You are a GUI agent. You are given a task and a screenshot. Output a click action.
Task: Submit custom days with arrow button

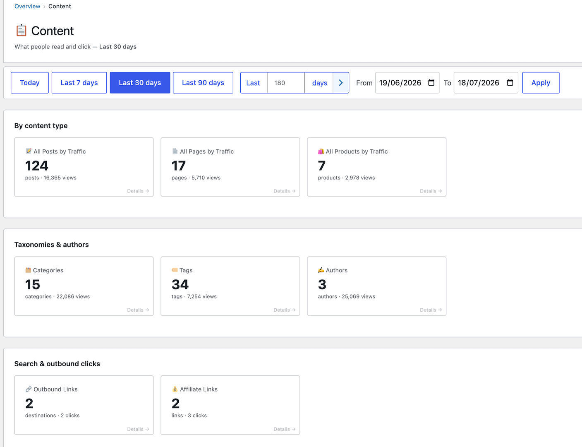pos(341,83)
